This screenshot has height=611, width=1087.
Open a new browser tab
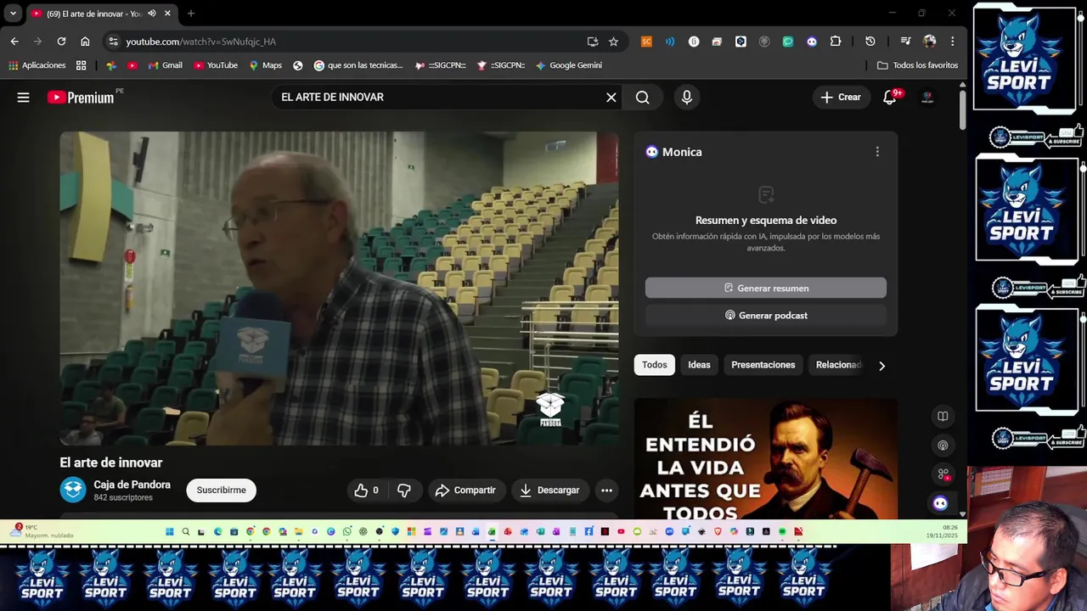click(x=191, y=14)
